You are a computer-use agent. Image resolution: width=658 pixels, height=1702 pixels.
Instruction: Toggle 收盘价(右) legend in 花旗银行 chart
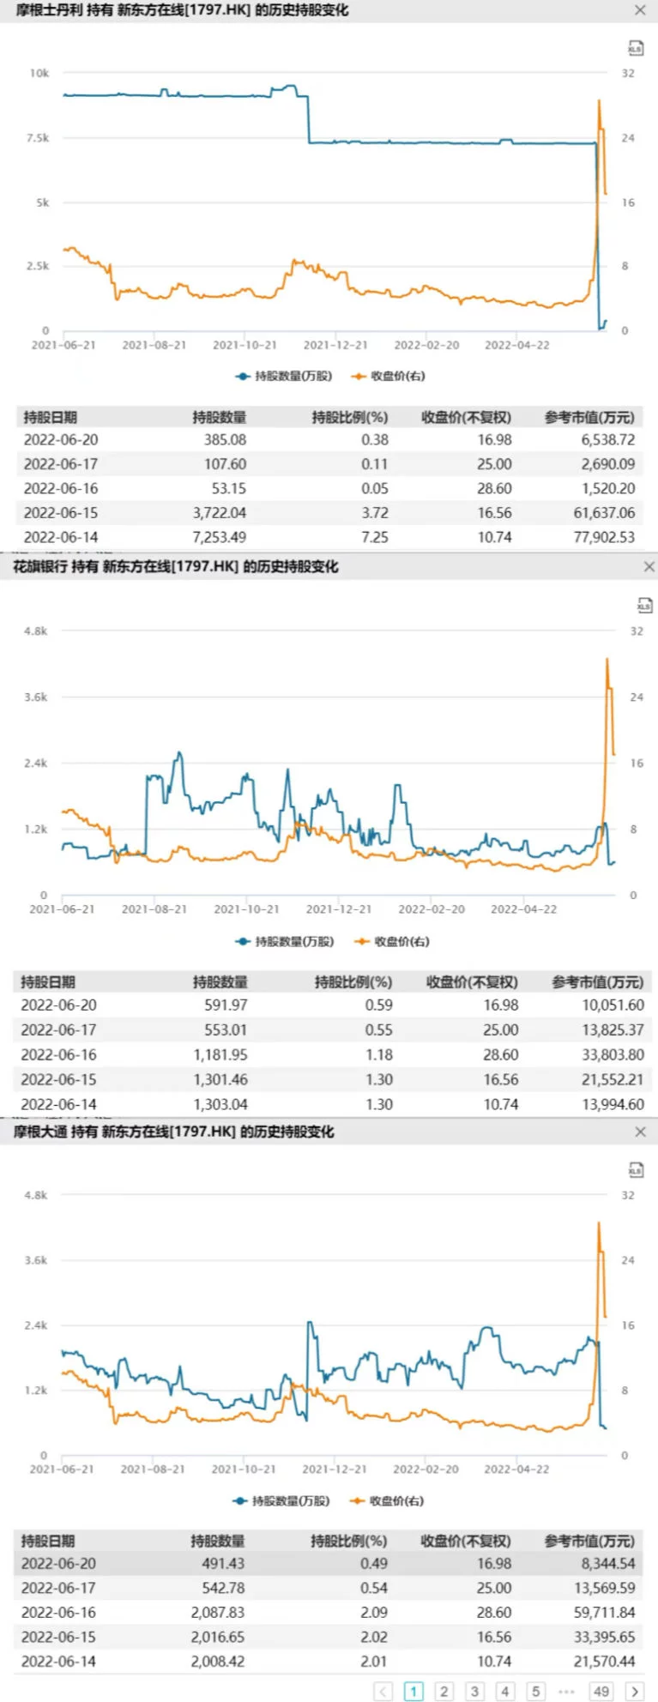tap(391, 941)
